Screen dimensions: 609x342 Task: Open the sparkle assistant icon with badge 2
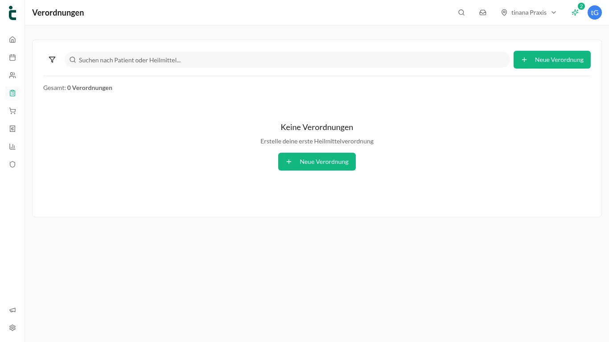click(x=575, y=12)
